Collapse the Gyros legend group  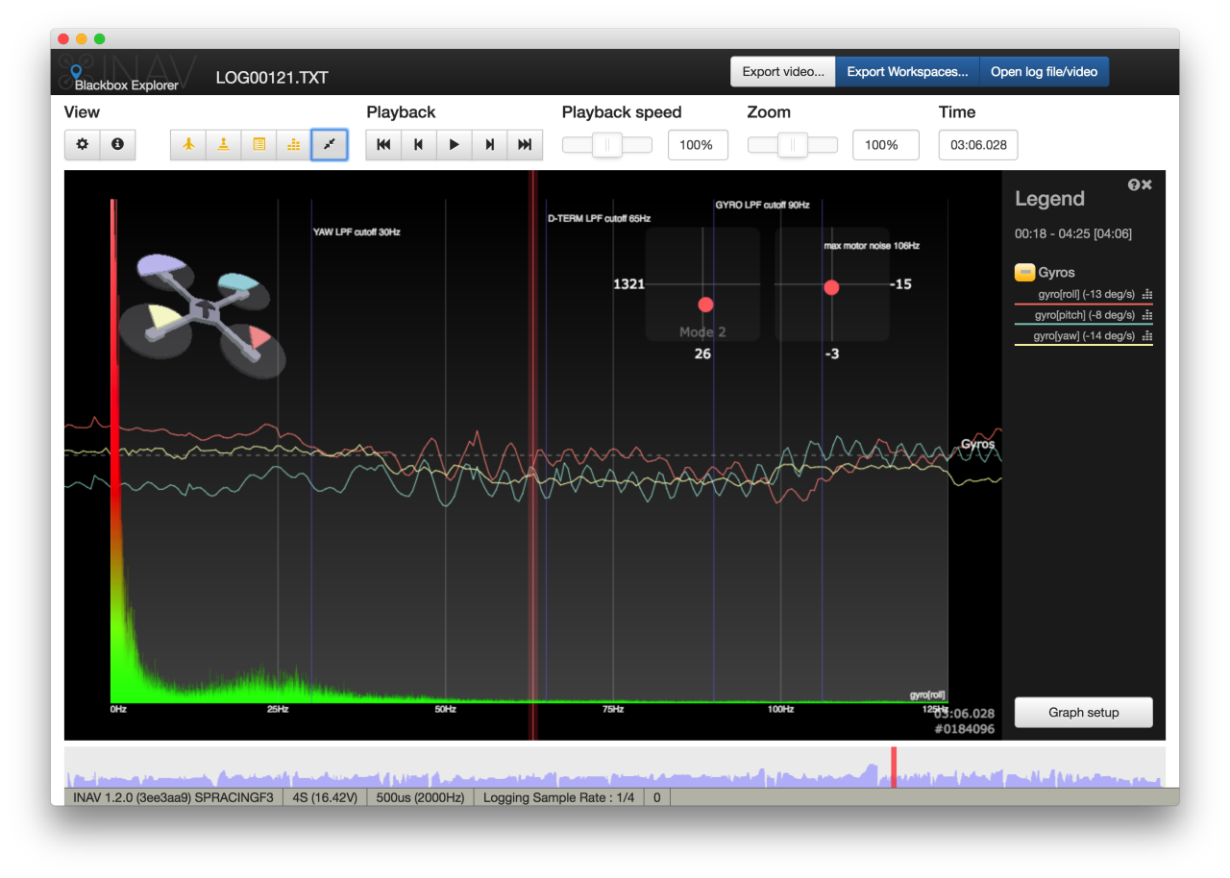tap(1024, 272)
